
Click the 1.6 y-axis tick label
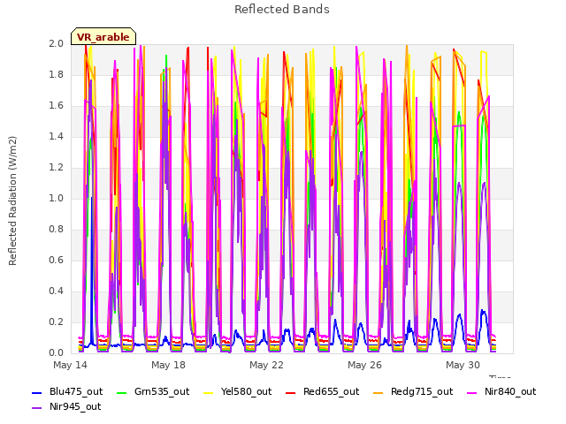(x=57, y=106)
